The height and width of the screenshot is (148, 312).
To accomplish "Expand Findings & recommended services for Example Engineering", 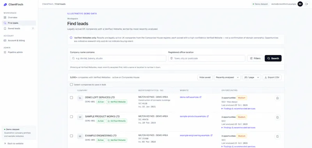I will point(238,146).
